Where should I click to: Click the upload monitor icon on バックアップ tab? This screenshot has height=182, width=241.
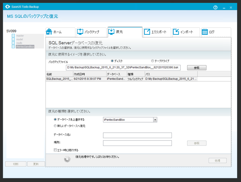click(x=80, y=32)
